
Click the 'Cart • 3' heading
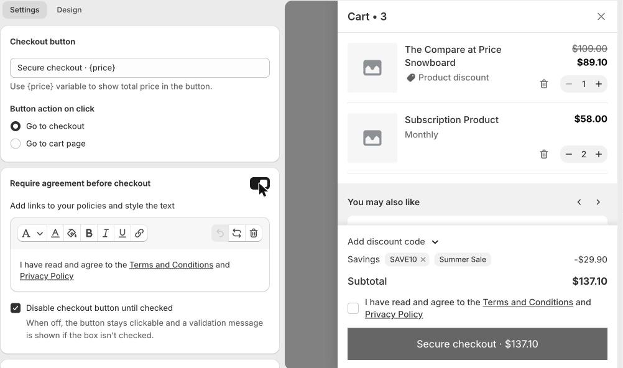click(367, 16)
